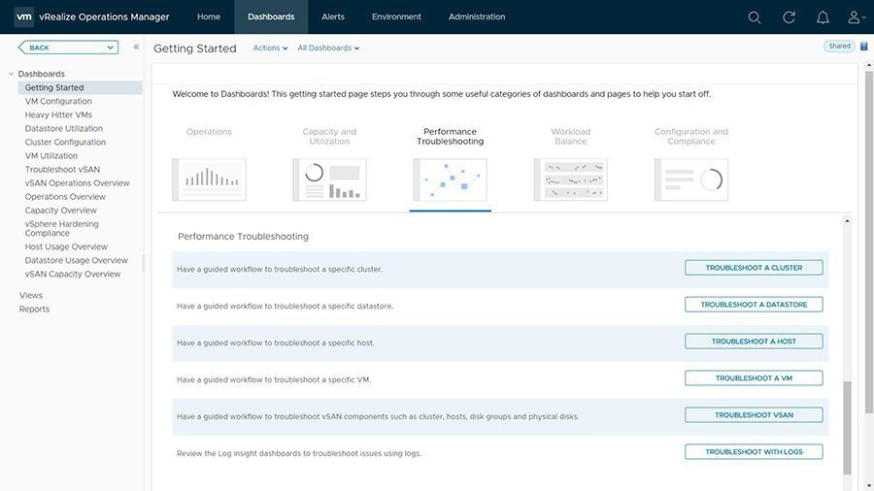Screen dimensions: 874x491
Task: Open the Views section
Action: [x=31, y=296]
